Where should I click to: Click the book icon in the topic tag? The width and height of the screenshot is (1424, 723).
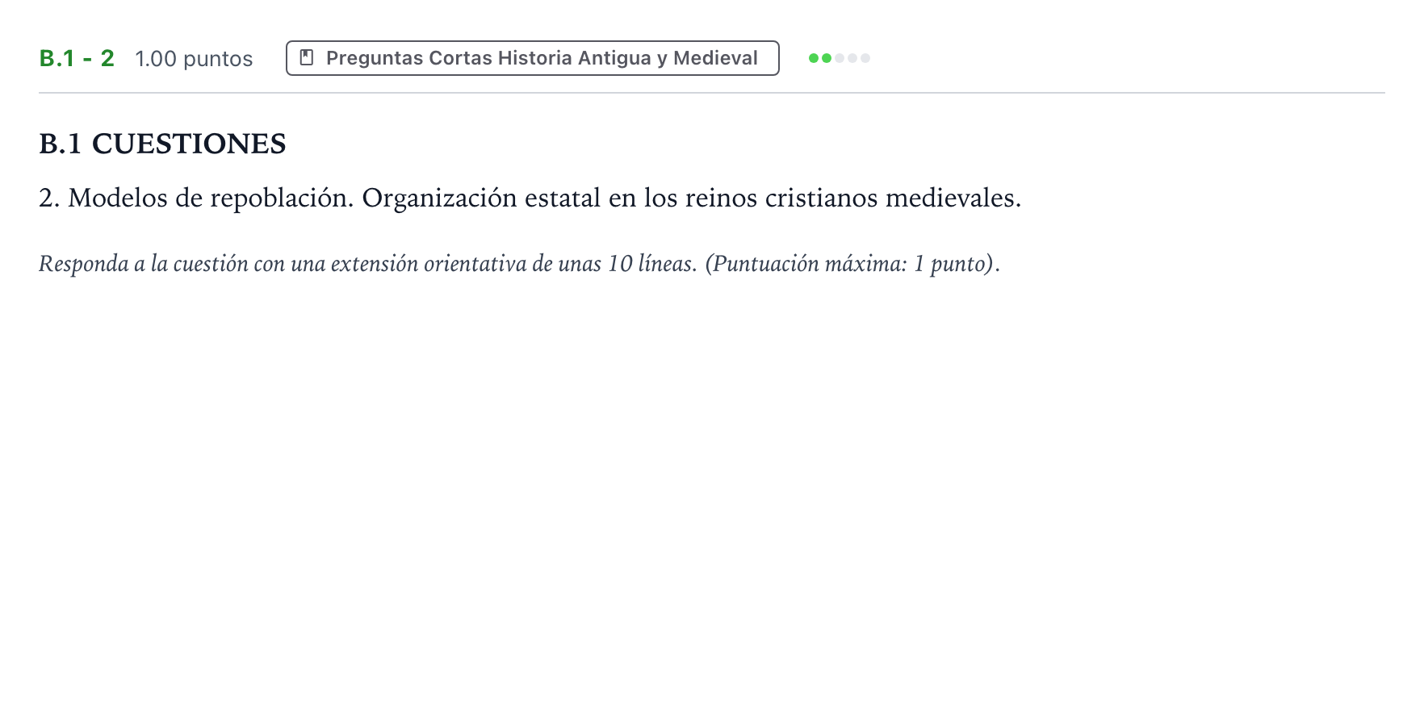[x=307, y=57]
